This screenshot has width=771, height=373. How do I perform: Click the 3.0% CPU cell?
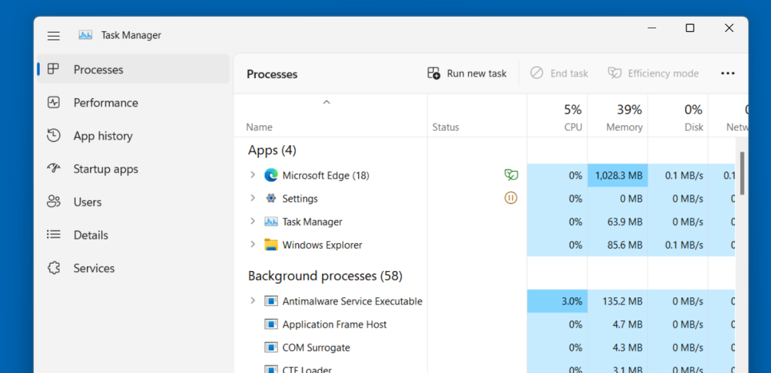coord(557,301)
